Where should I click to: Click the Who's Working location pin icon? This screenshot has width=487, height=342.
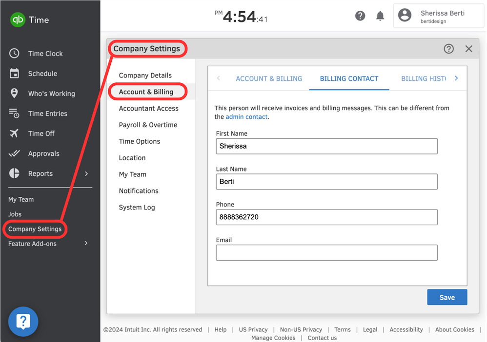[14, 94]
